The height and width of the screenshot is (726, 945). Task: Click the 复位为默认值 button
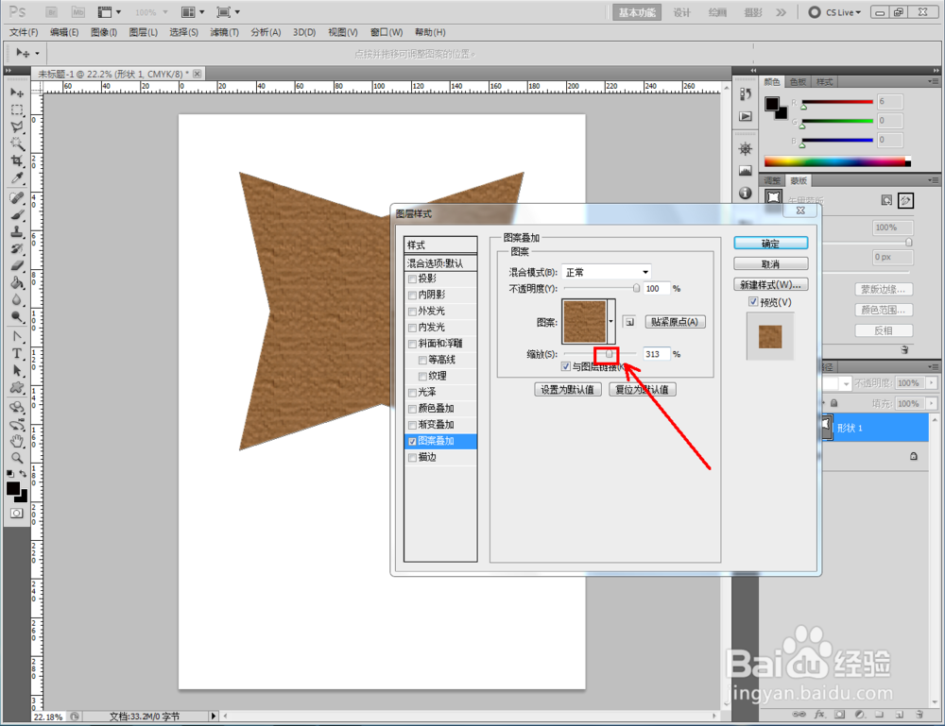(642, 390)
